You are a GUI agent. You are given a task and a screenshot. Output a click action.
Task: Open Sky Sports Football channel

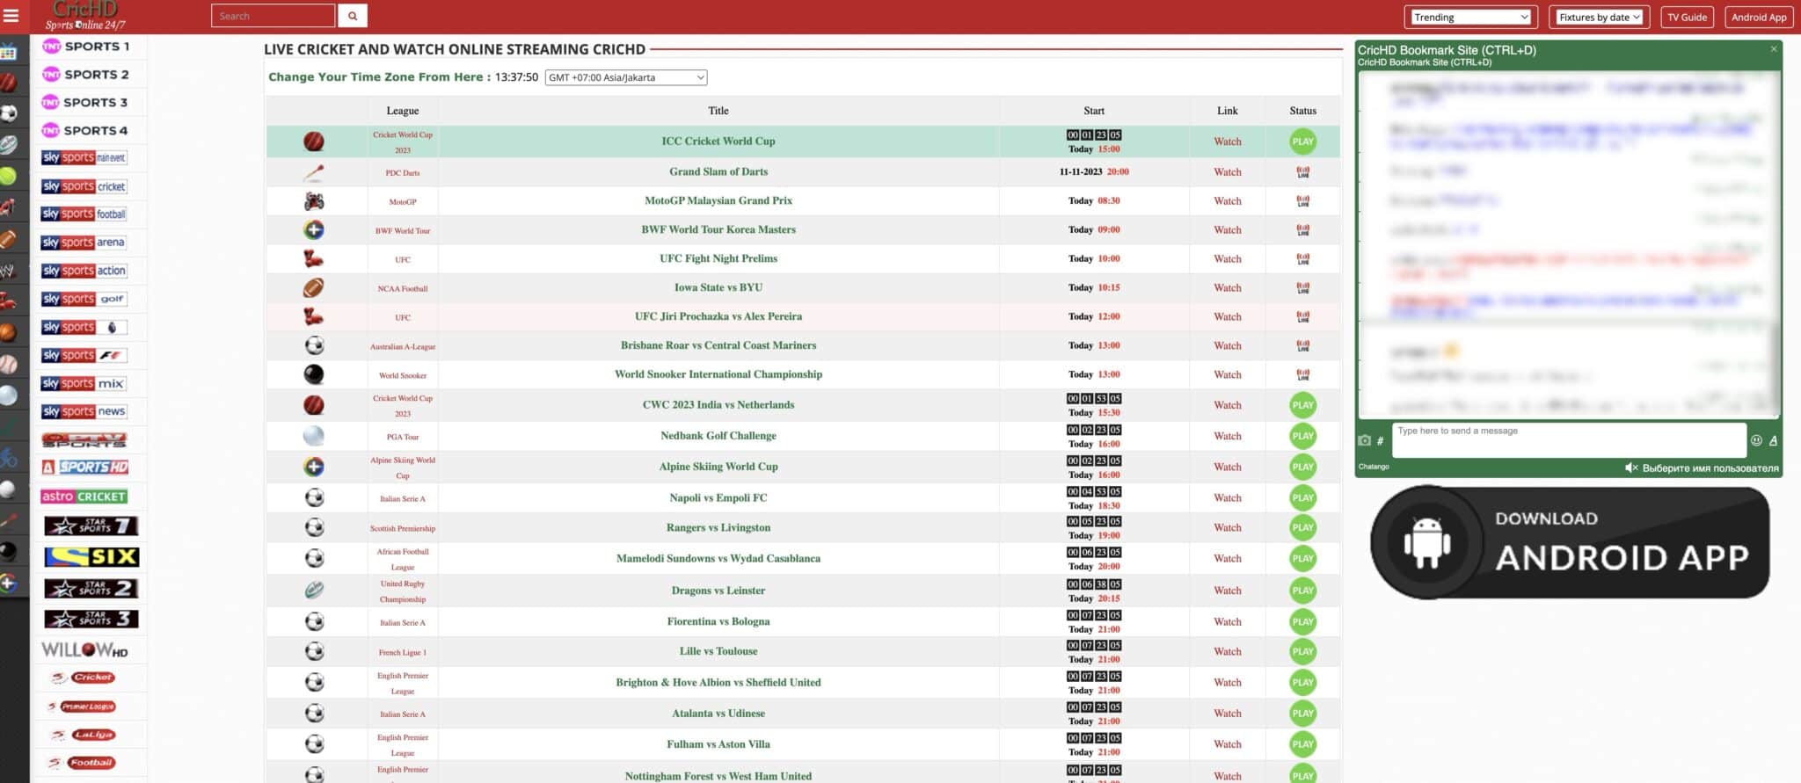84,214
